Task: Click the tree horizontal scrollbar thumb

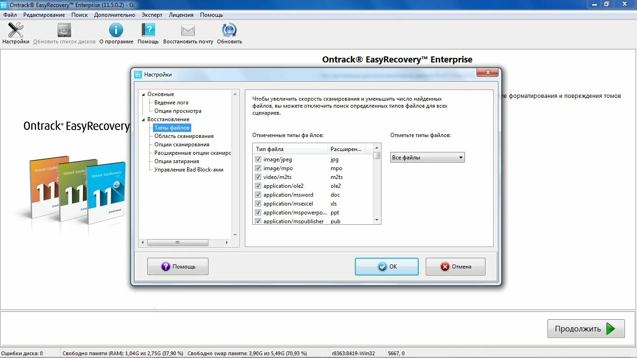Action: coord(178,242)
